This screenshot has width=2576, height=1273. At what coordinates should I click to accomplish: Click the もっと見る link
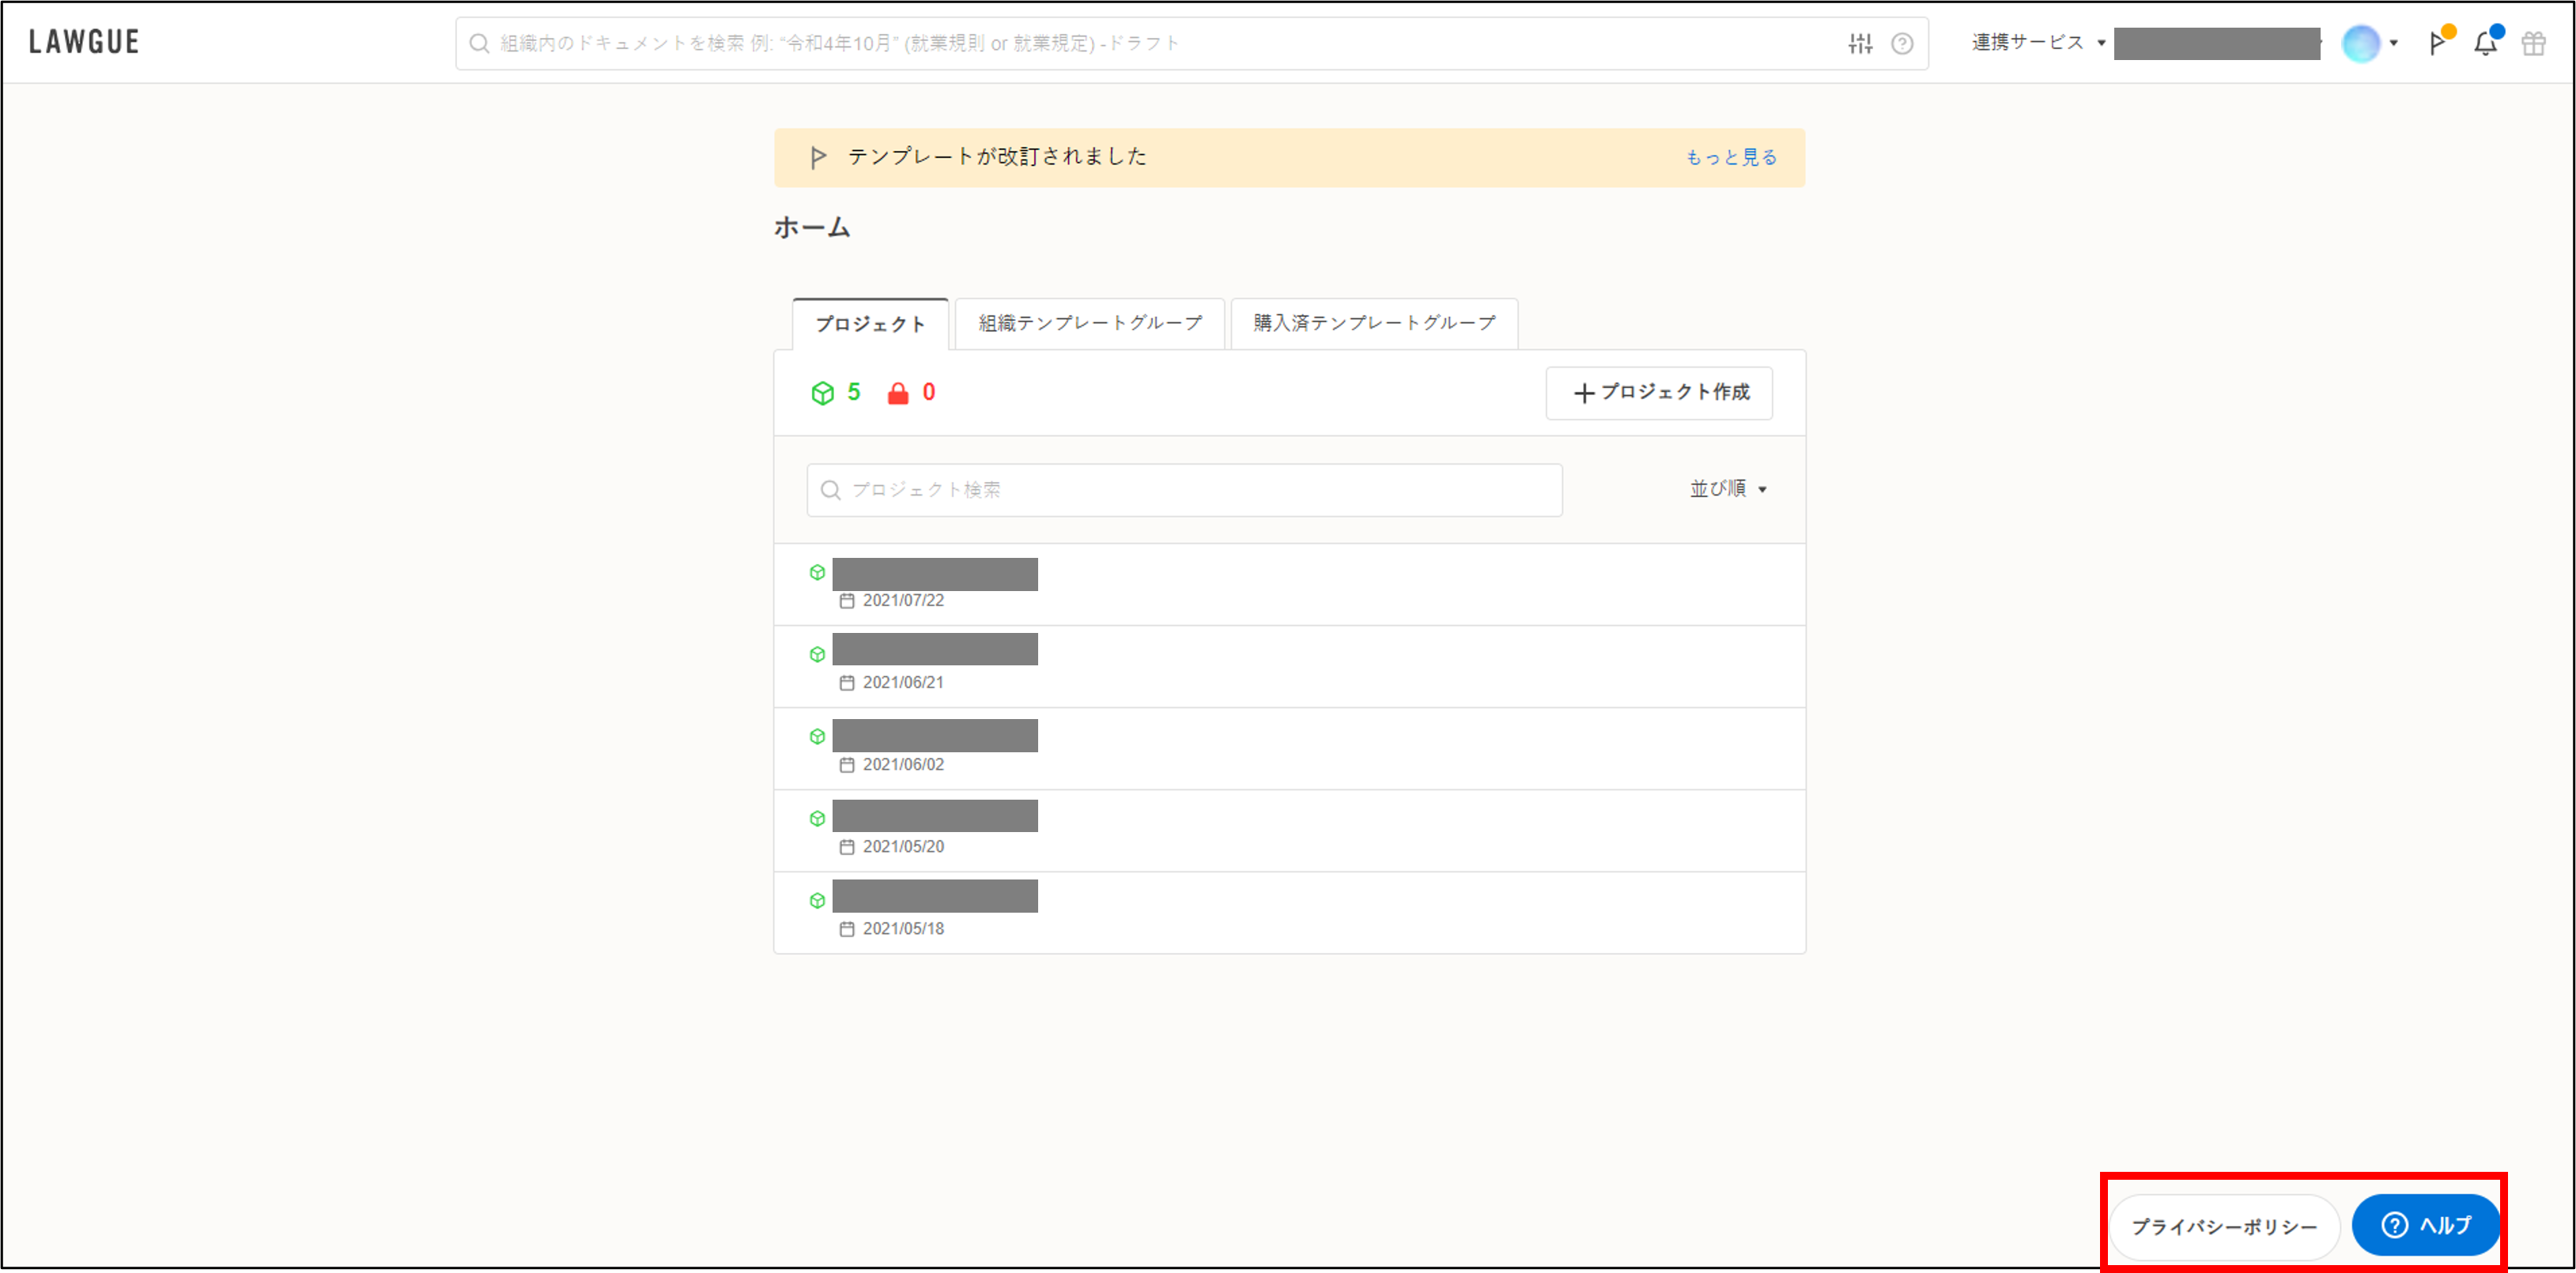coord(1731,157)
